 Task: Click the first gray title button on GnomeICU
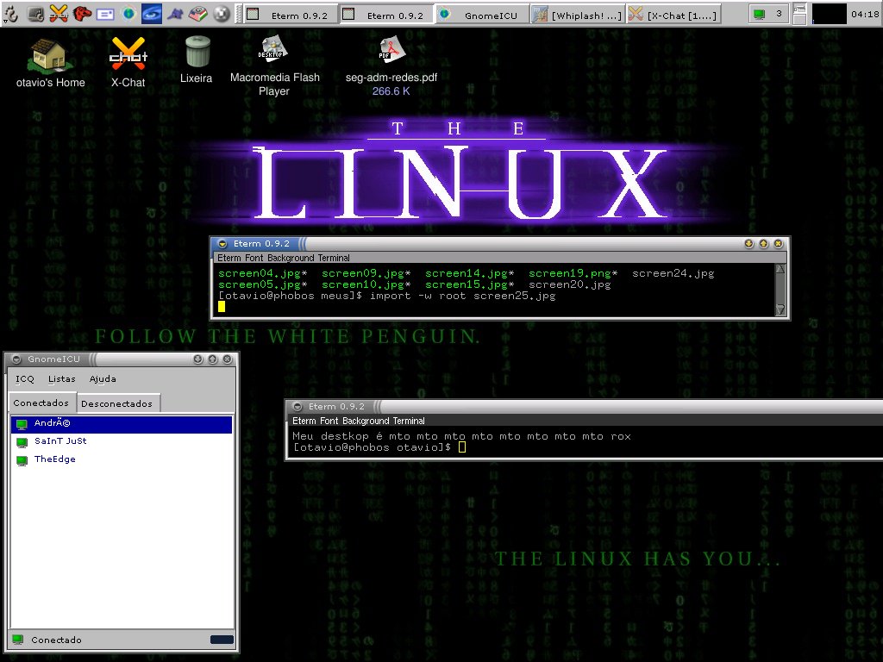click(197, 359)
